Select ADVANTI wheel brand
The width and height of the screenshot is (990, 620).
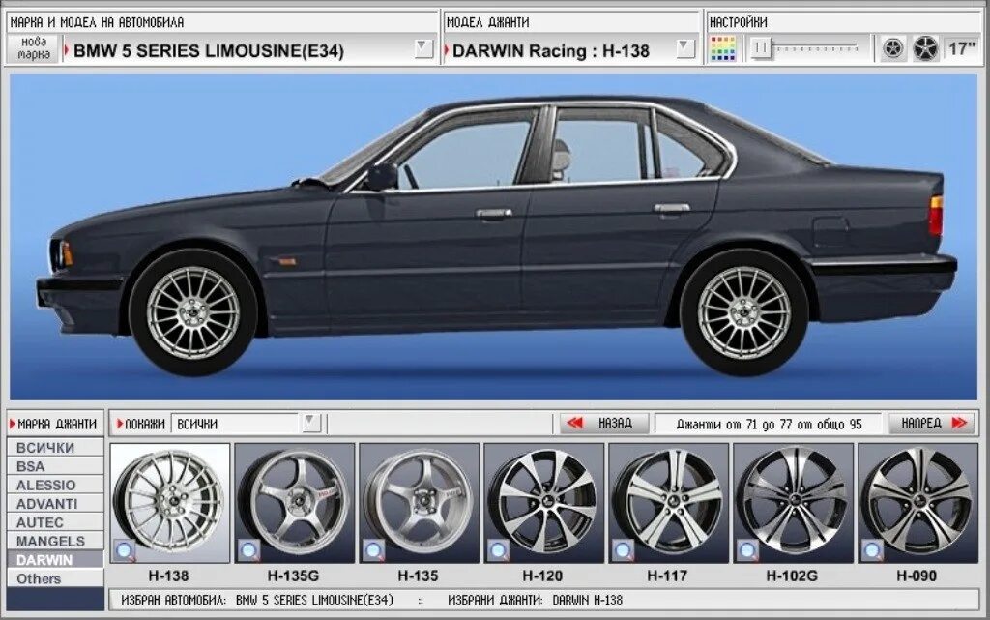click(55, 504)
